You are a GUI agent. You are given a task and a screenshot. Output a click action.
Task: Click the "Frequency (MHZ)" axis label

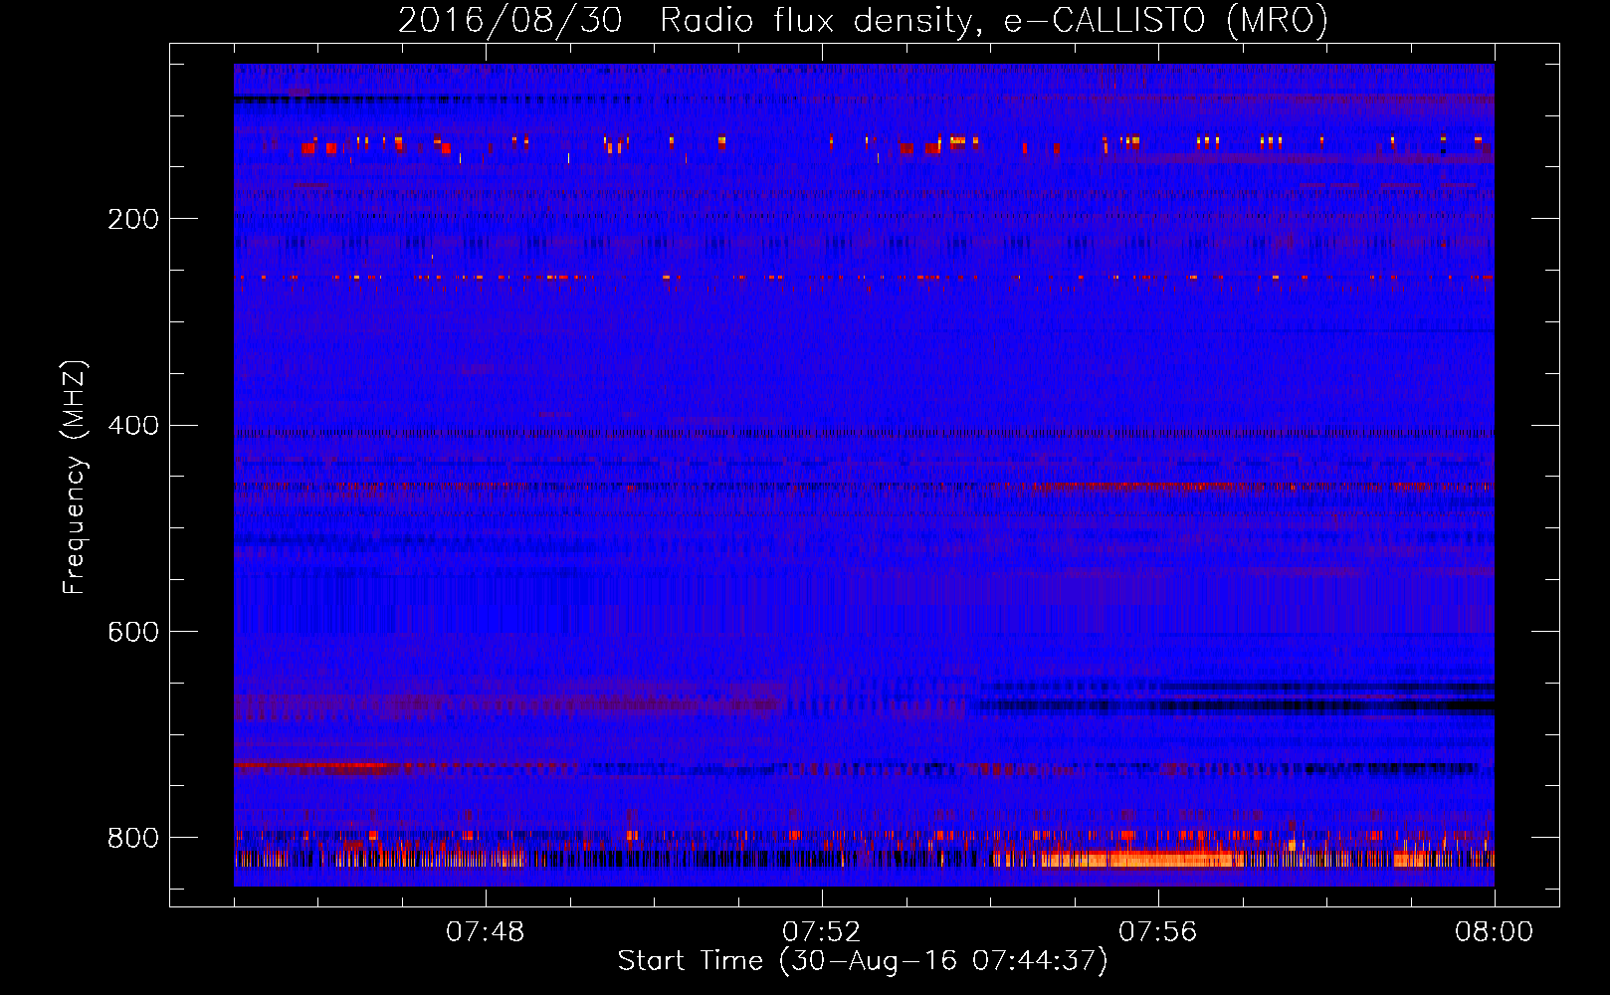pos(75,478)
